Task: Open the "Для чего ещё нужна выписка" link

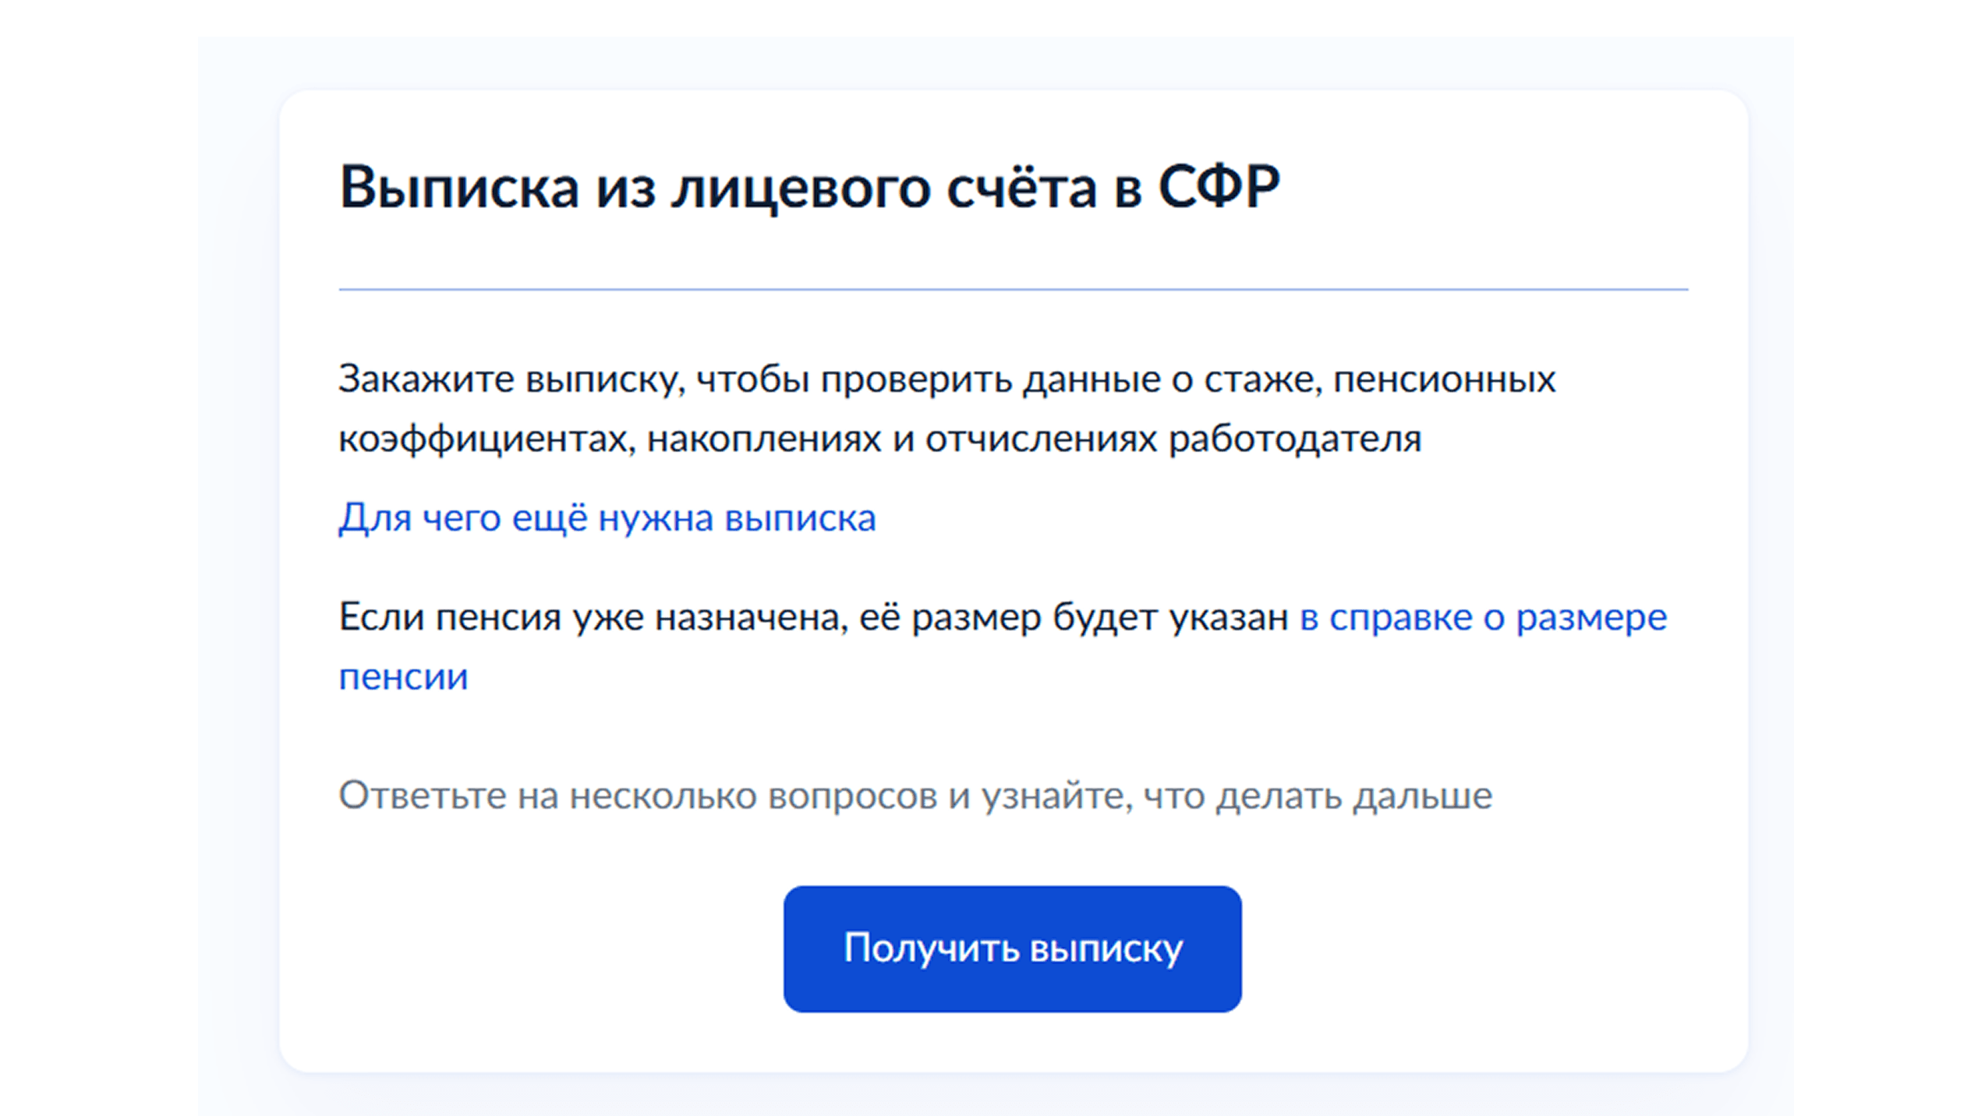Action: 607,518
